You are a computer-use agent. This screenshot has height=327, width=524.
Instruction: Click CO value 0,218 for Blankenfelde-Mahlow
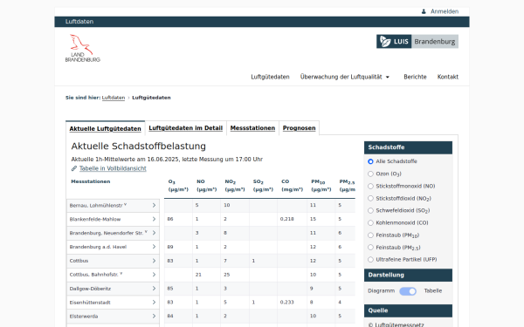coord(287,219)
